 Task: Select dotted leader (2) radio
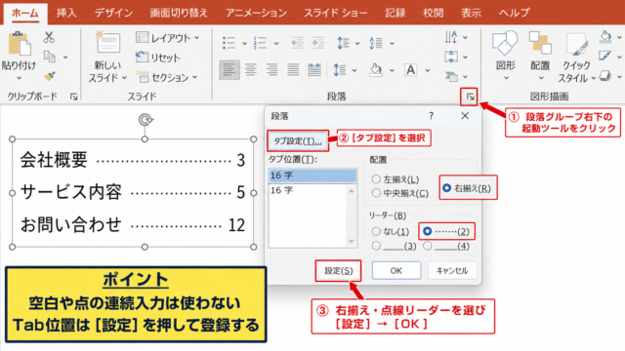coord(428,231)
